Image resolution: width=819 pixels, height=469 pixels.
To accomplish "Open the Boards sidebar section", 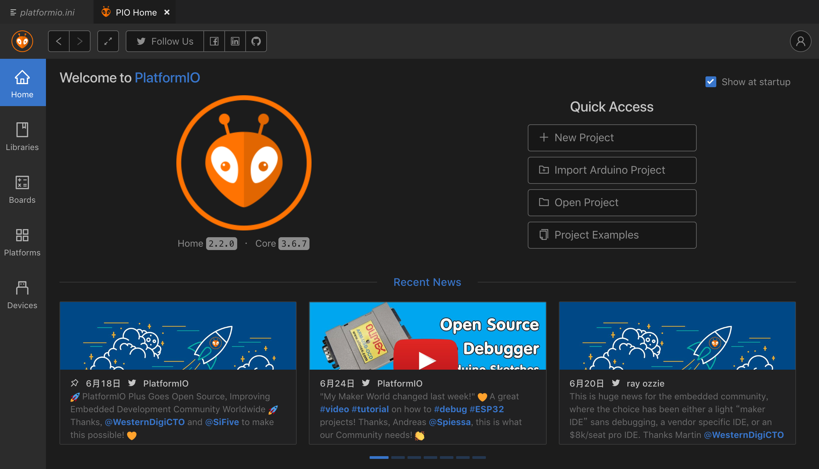I will pyautogui.click(x=22, y=189).
